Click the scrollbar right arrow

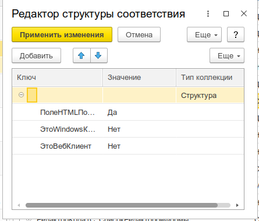(237, 205)
